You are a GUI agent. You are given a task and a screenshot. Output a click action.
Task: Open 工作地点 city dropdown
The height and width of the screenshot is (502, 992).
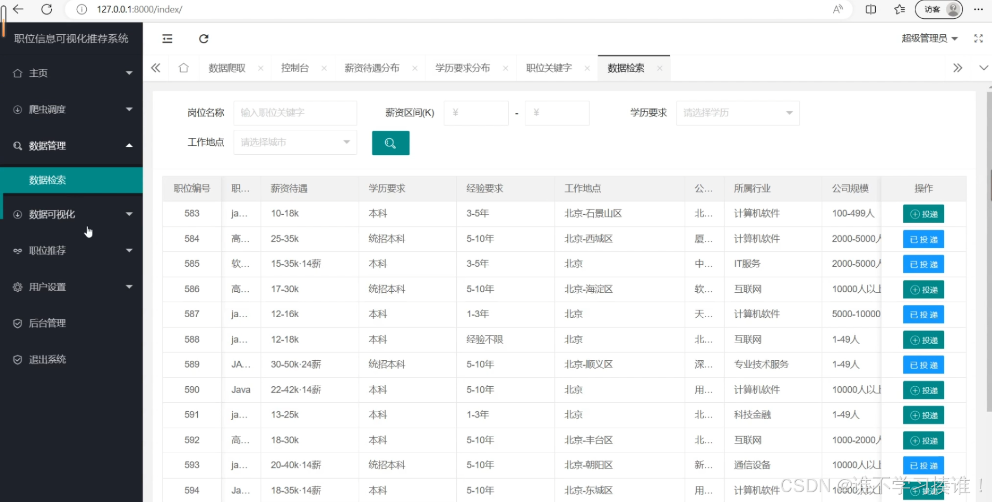click(x=295, y=142)
